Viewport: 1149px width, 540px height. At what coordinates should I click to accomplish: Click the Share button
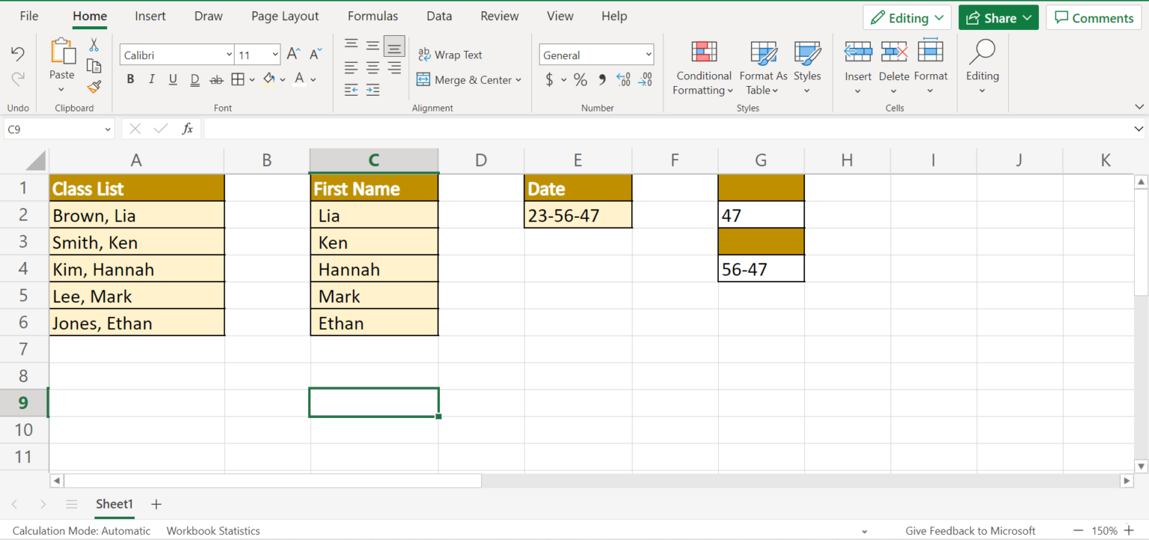998,16
